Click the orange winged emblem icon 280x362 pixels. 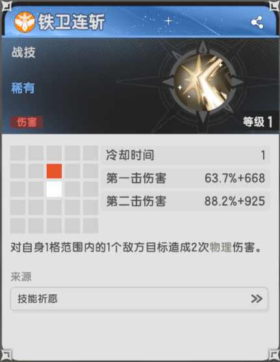point(25,22)
